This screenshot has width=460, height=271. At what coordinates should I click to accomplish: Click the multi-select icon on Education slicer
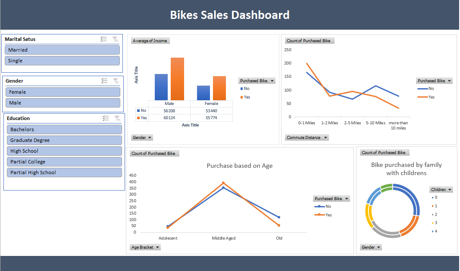[106, 118]
